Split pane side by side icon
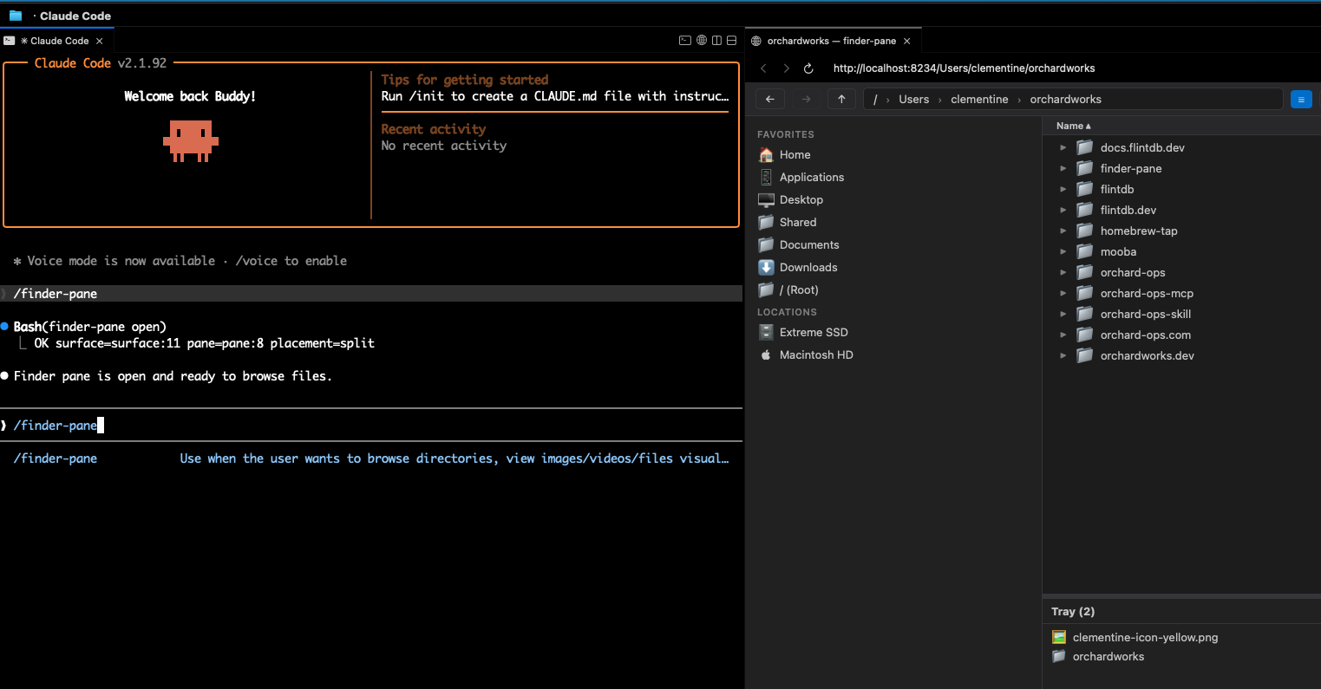1321x689 pixels. (716, 41)
